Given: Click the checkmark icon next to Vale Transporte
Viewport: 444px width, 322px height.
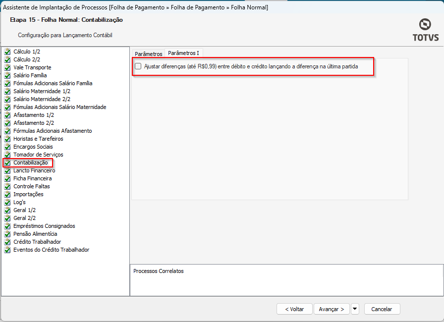Looking at the screenshot, I should click(7, 67).
